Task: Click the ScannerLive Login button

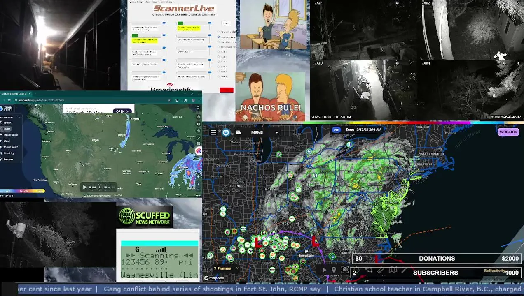Action: (x=226, y=23)
